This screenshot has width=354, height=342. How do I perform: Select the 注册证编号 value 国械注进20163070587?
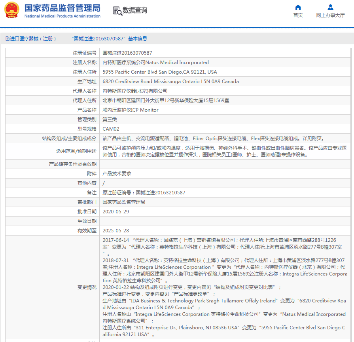pos(127,53)
